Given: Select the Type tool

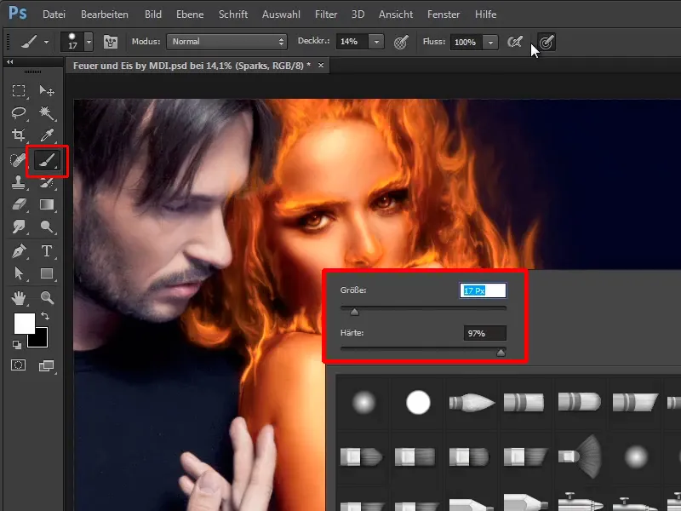Looking at the screenshot, I should (47, 251).
